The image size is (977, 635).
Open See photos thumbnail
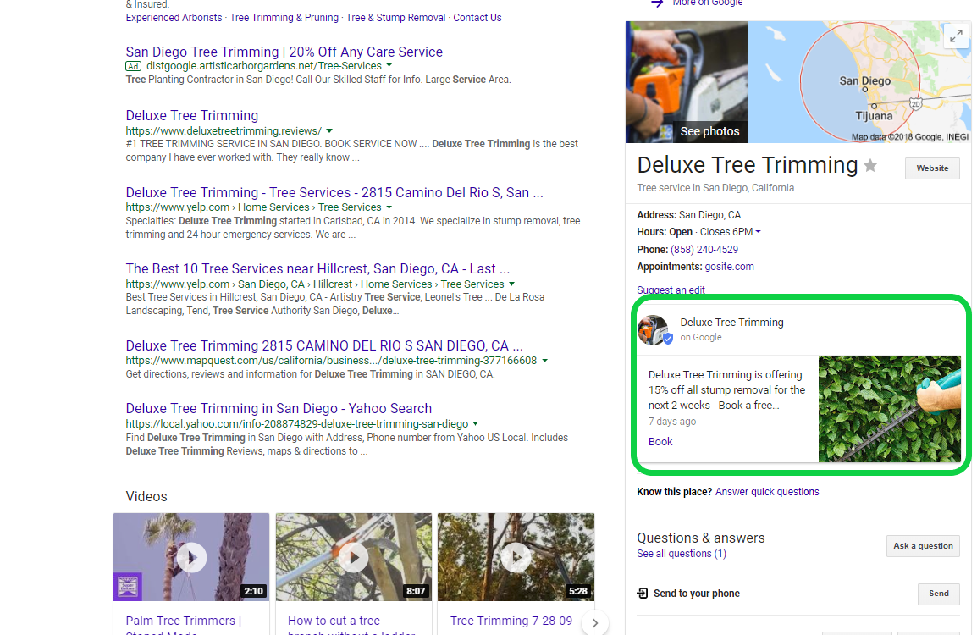coord(687,82)
